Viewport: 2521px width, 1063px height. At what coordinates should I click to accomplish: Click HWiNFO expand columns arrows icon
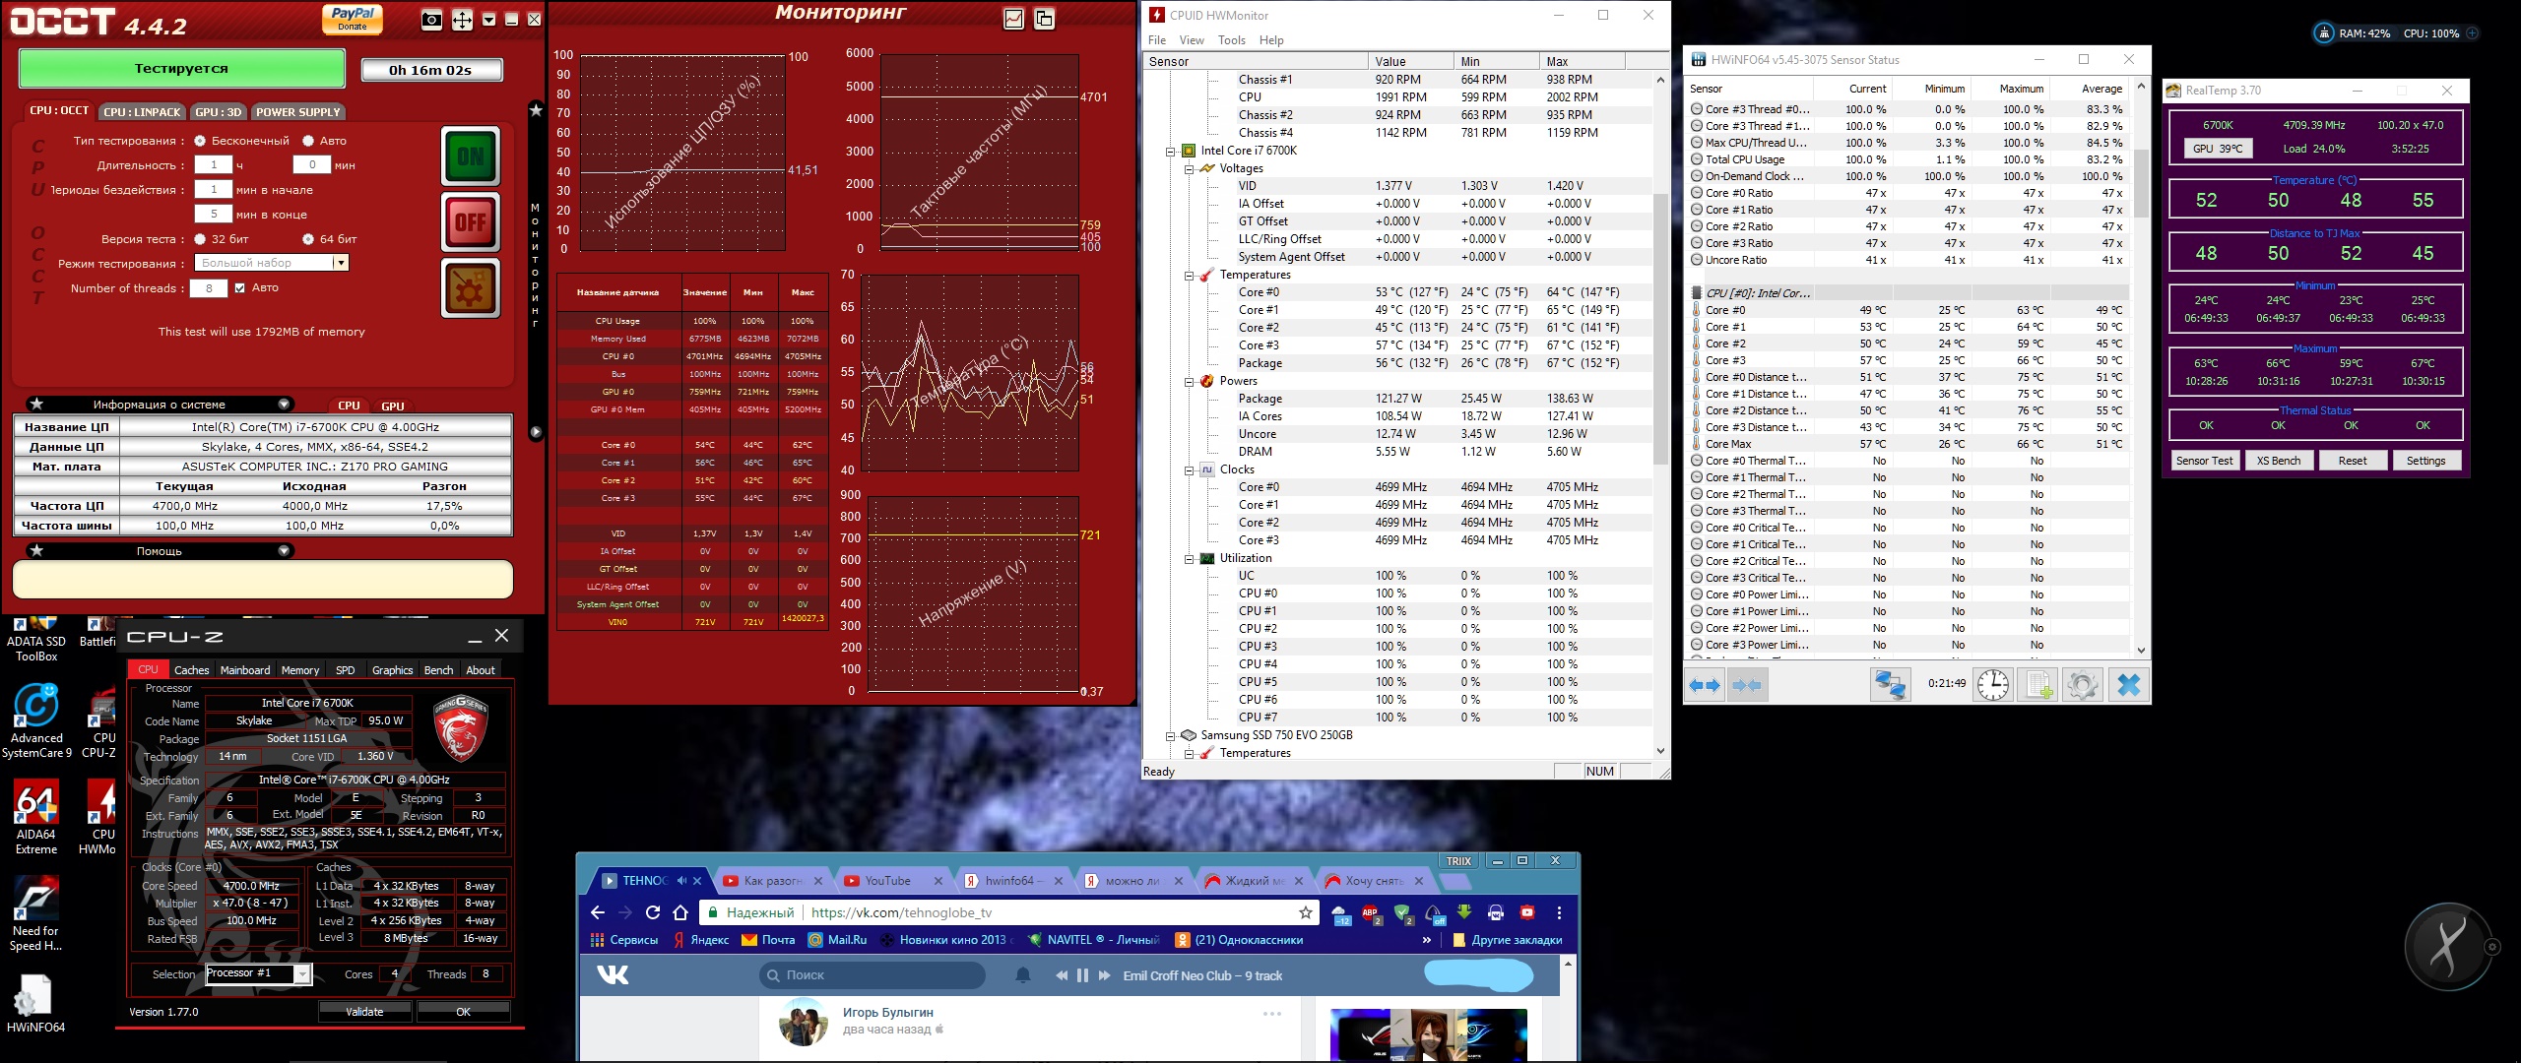(x=1705, y=685)
